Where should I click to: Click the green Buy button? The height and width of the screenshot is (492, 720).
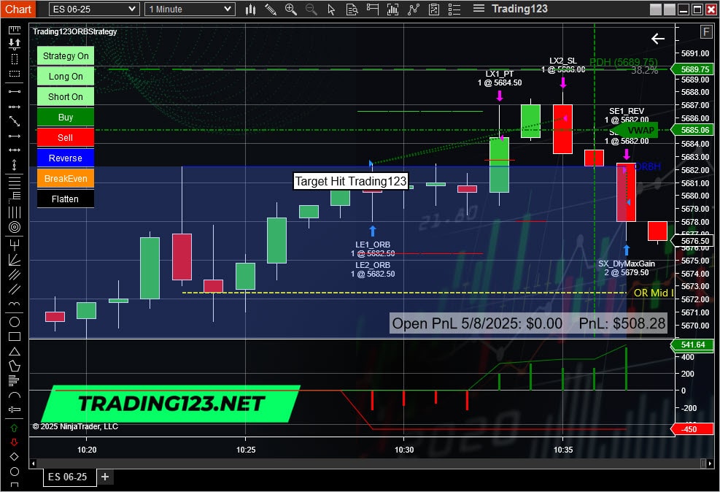click(x=65, y=117)
